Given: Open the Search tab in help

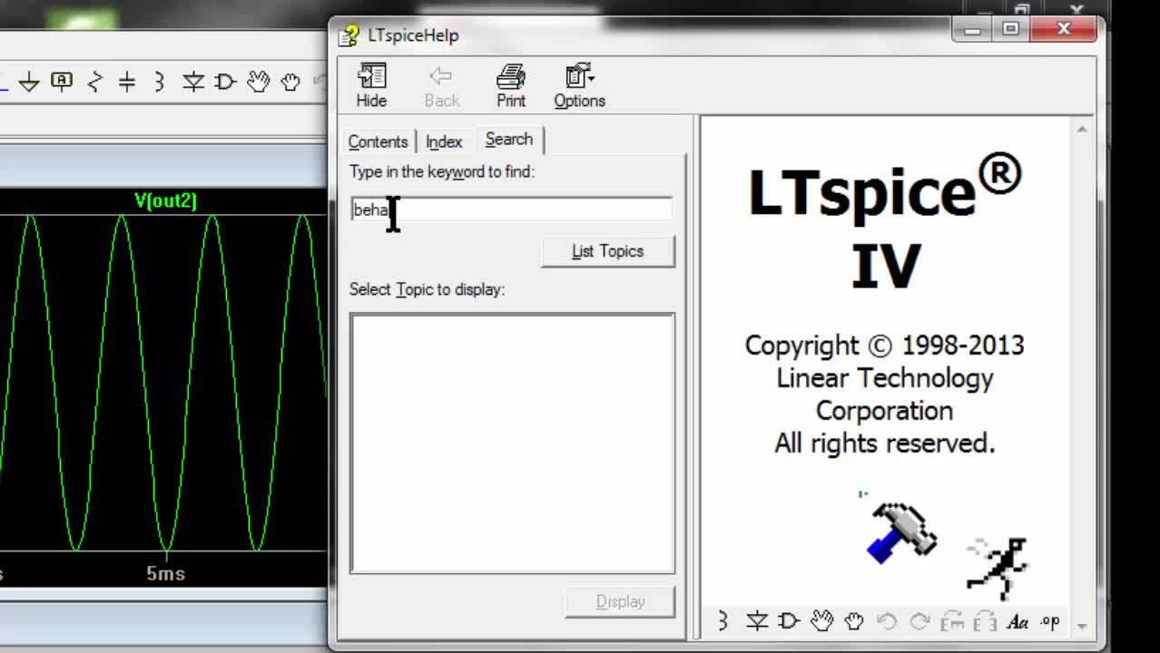Looking at the screenshot, I should [x=509, y=140].
